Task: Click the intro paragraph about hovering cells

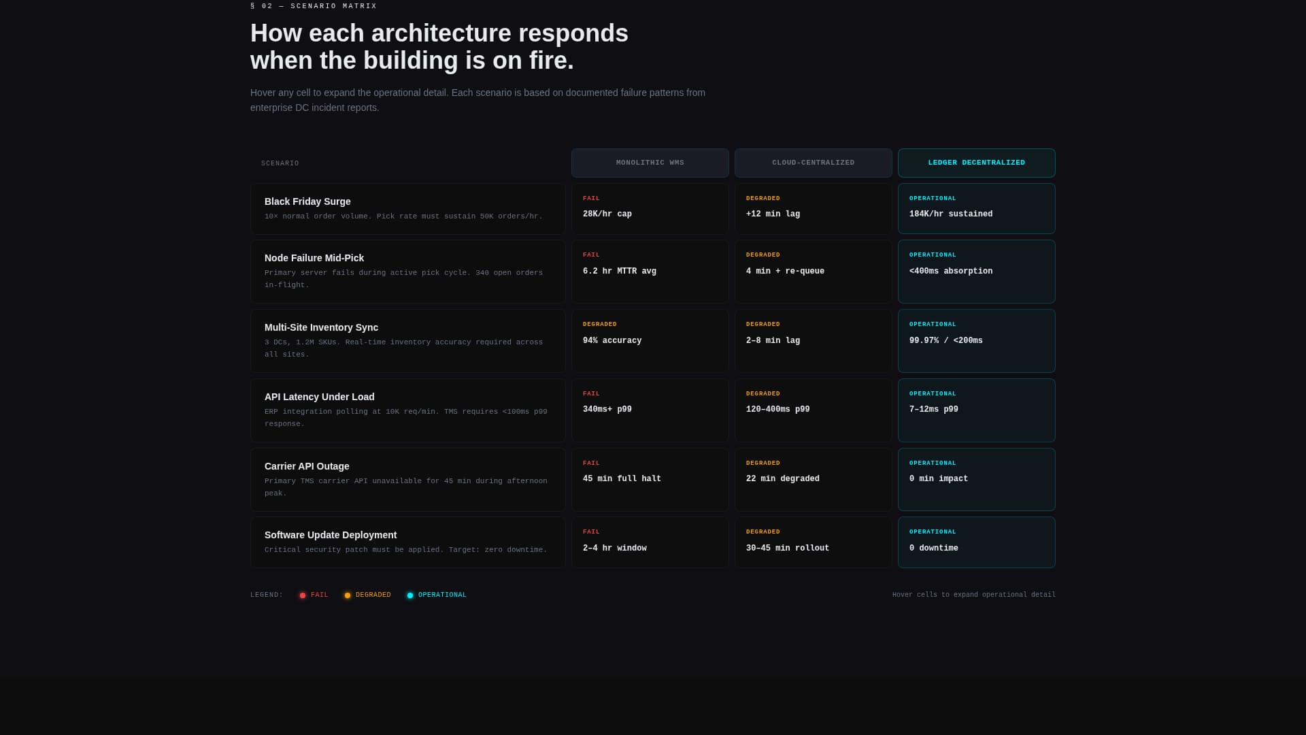Action: 478,100
